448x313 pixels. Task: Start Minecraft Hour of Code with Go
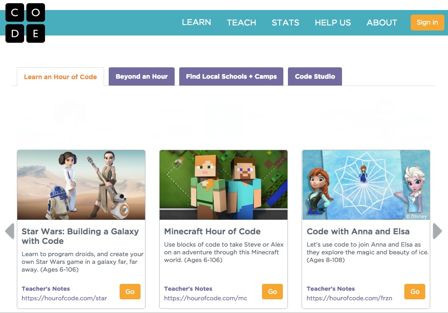(272, 292)
